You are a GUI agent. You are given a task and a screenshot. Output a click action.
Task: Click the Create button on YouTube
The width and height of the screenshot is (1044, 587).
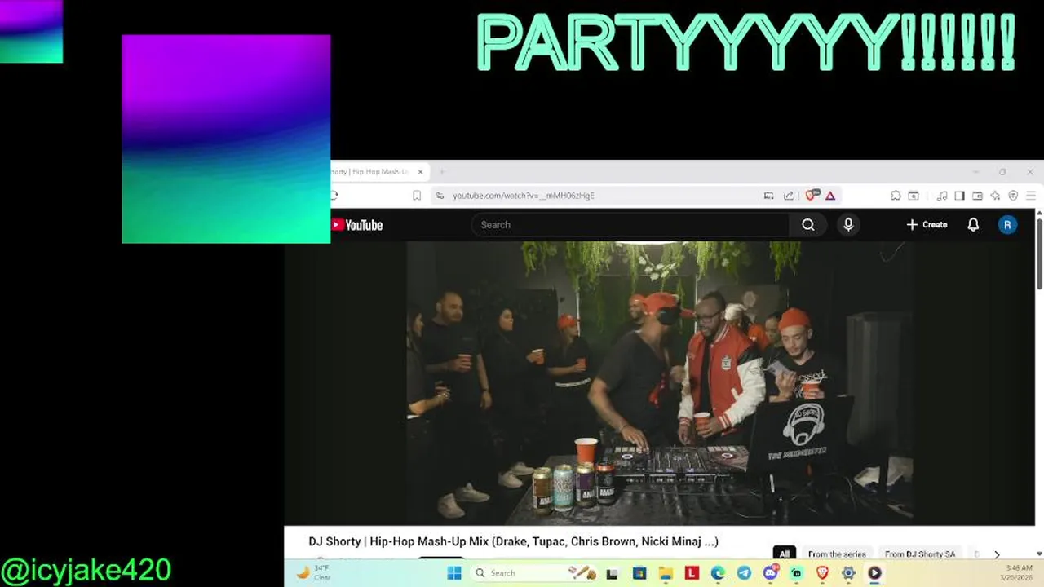pyautogui.click(x=927, y=225)
